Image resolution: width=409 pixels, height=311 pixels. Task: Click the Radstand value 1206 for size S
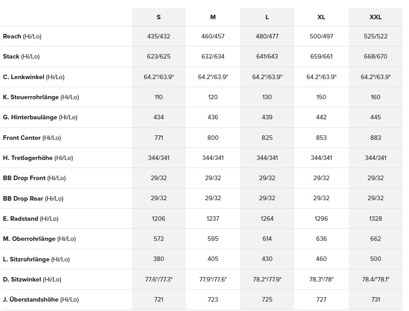point(159,219)
